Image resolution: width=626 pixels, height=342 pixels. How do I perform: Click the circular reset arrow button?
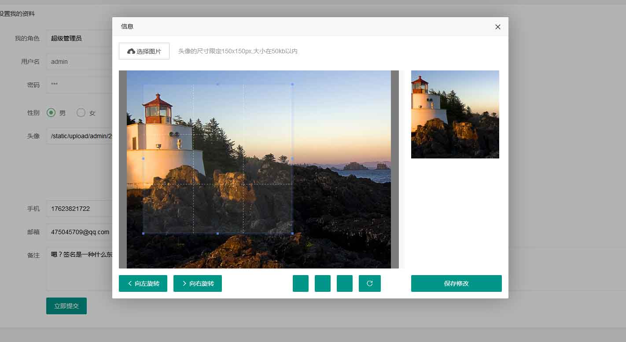coord(369,283)
